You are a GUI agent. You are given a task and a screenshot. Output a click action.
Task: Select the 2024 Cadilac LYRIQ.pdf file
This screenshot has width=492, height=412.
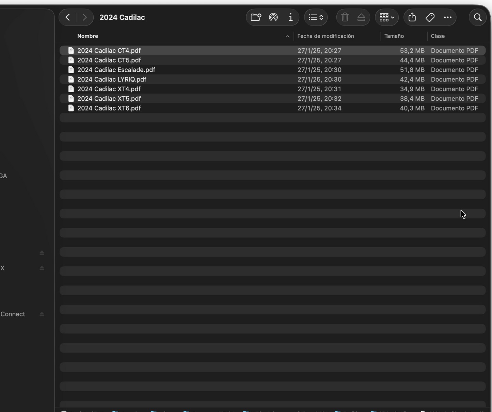coord(112,79)
